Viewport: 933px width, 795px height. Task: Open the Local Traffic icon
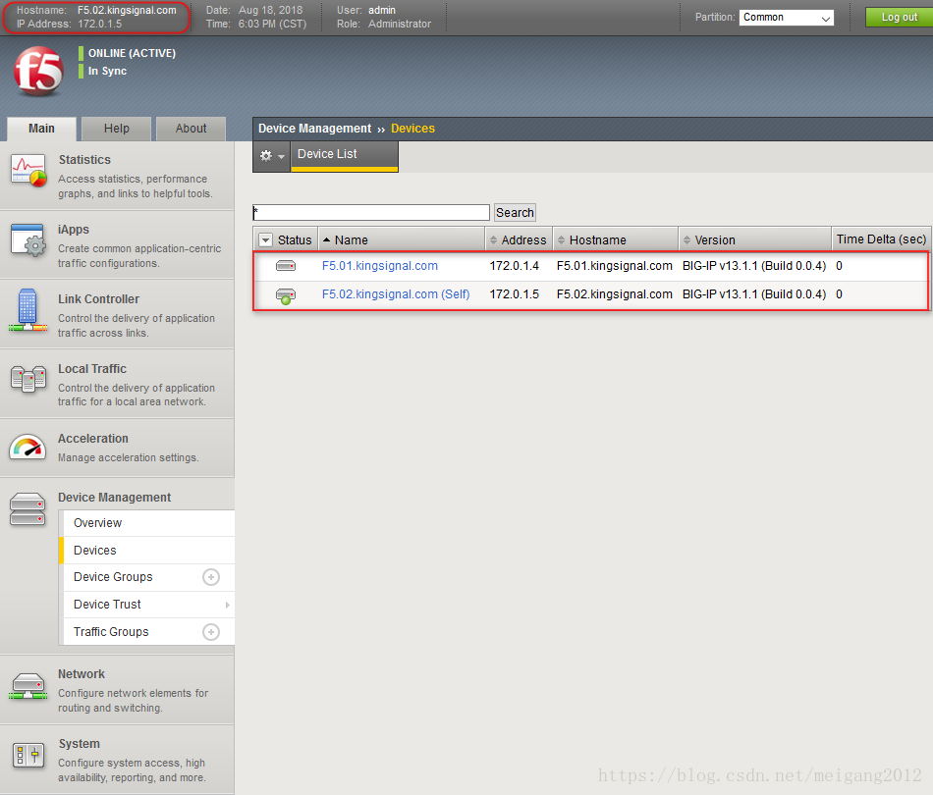point(27,379)
